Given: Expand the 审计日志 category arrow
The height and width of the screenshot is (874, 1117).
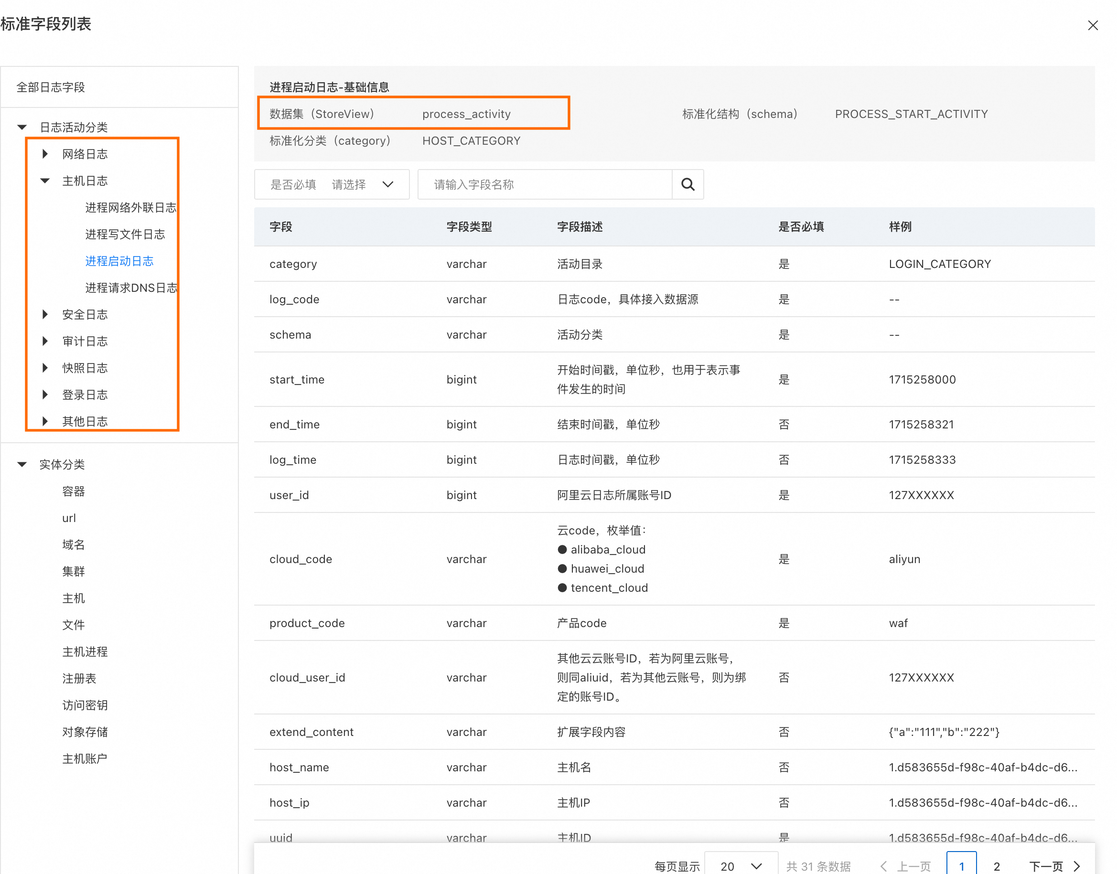Looking at the screenshot, I should coord(45,341).
